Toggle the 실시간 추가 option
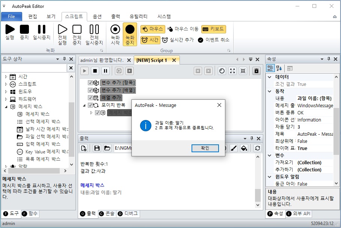 pyautogui.click(x=178, y=40)
